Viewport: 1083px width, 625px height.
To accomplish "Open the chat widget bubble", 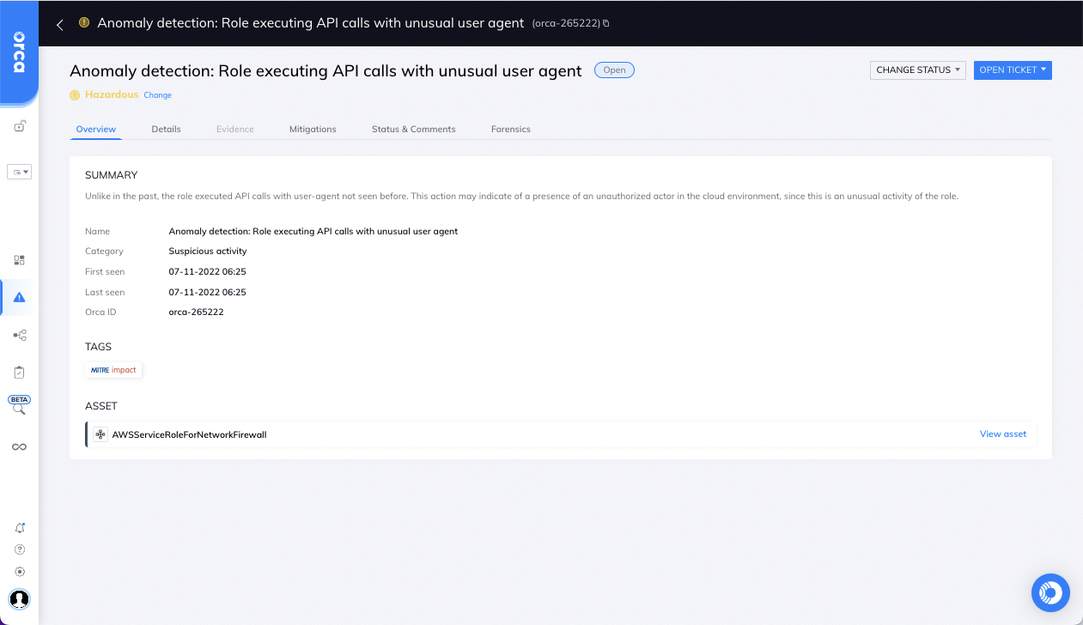I will pyautogui.click(x=1050, y=592).
